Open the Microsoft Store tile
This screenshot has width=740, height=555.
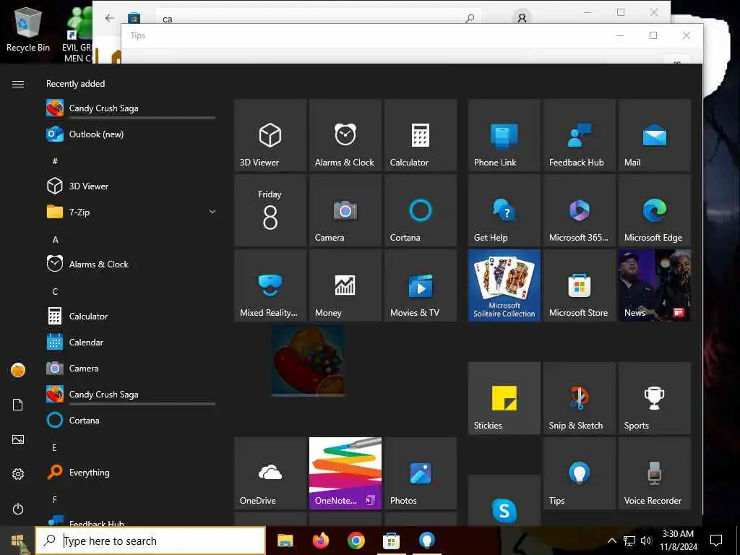tap(580, 285)
